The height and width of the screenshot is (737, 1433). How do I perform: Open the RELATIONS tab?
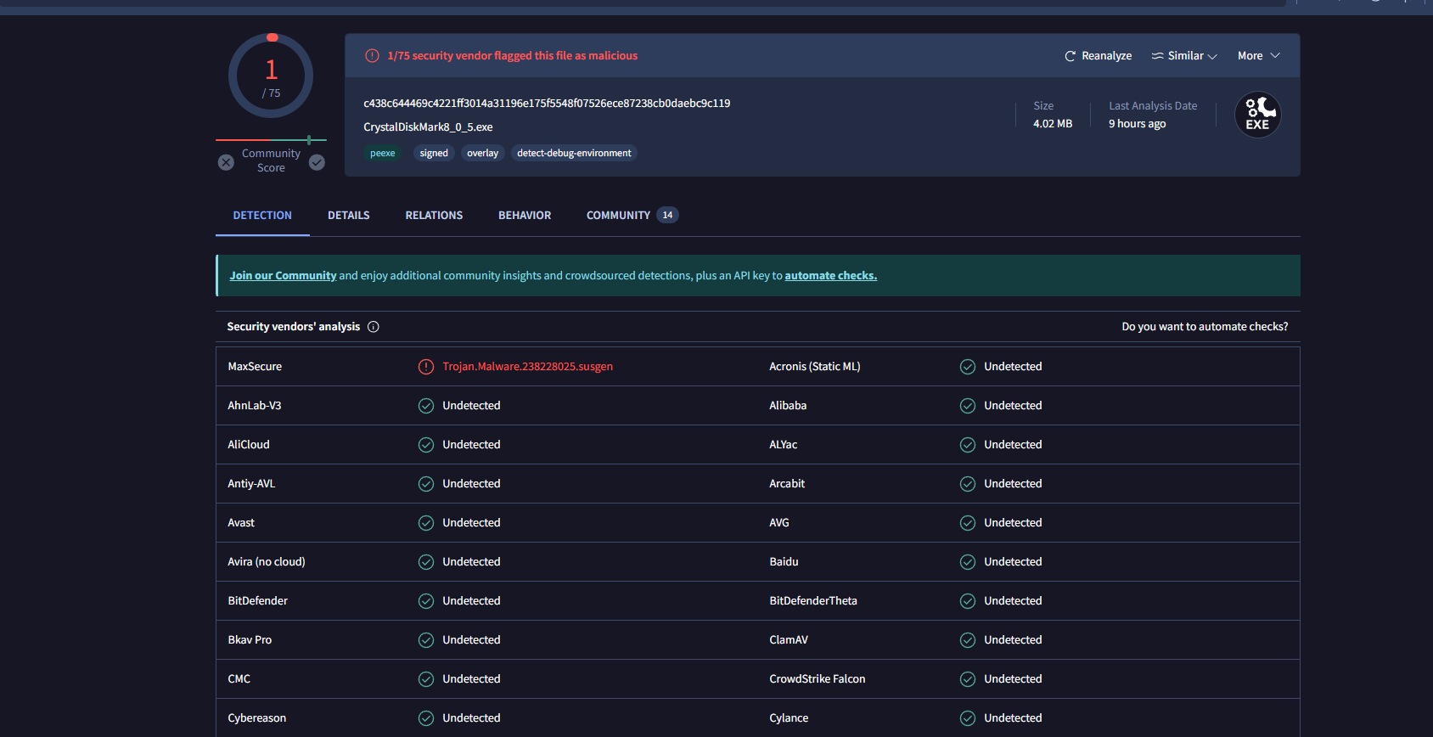tap(434, 216)
